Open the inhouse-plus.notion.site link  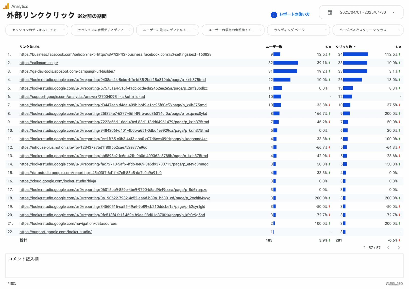click(83, 147)
